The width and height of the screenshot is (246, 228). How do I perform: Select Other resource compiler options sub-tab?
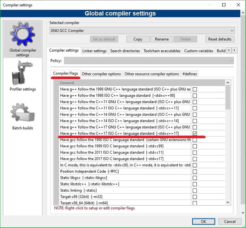[x=152, y=74]
